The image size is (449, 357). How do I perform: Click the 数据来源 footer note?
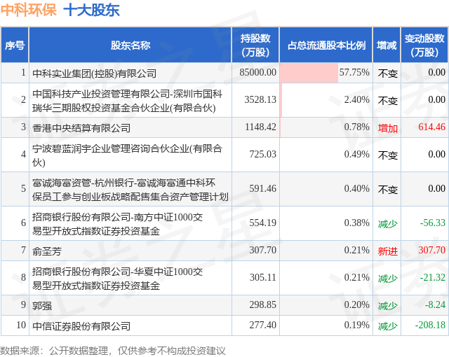coord(112,351)
